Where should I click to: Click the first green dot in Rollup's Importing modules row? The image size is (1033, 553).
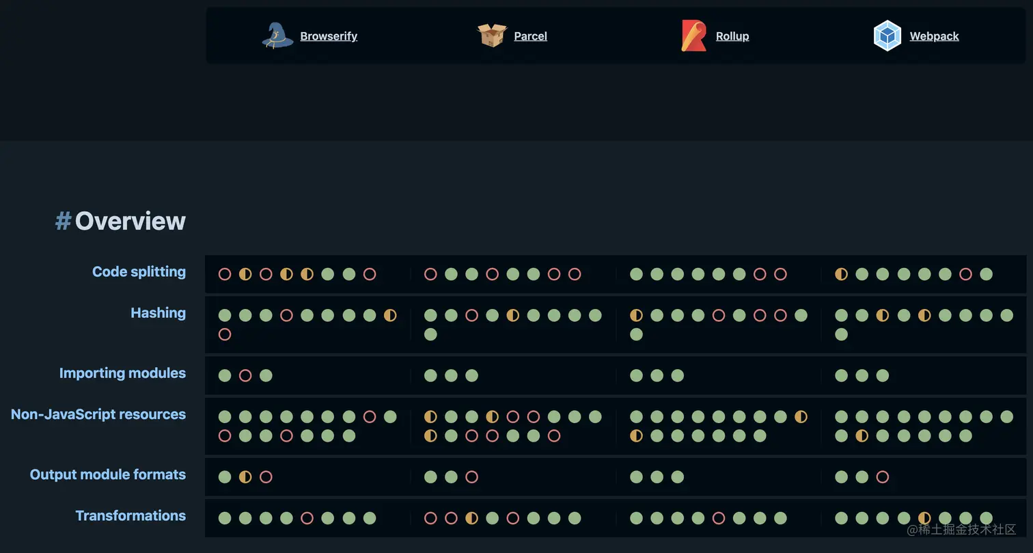pos(636,375)
